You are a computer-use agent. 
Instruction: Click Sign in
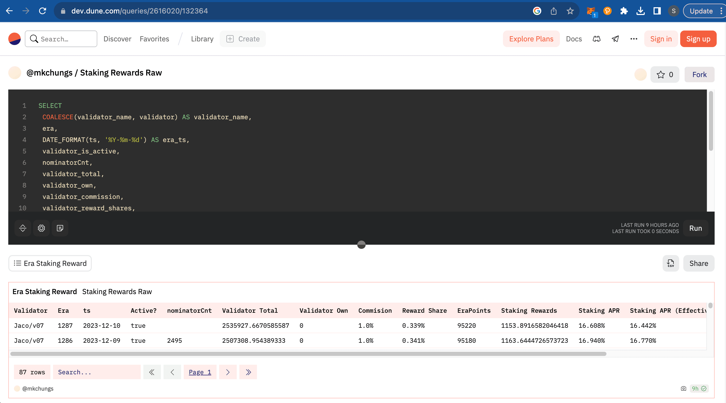tap(661, 39)
